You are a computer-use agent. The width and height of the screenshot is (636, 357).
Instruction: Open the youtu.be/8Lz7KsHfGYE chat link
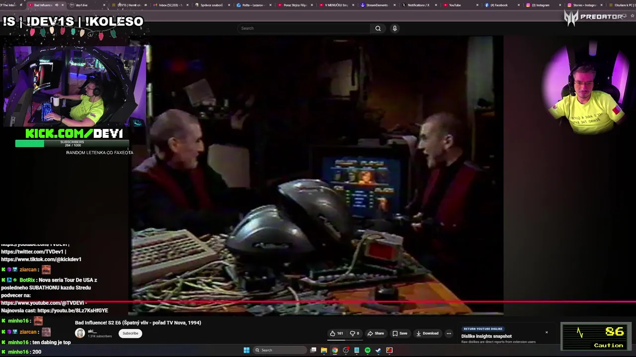[73, 310]
